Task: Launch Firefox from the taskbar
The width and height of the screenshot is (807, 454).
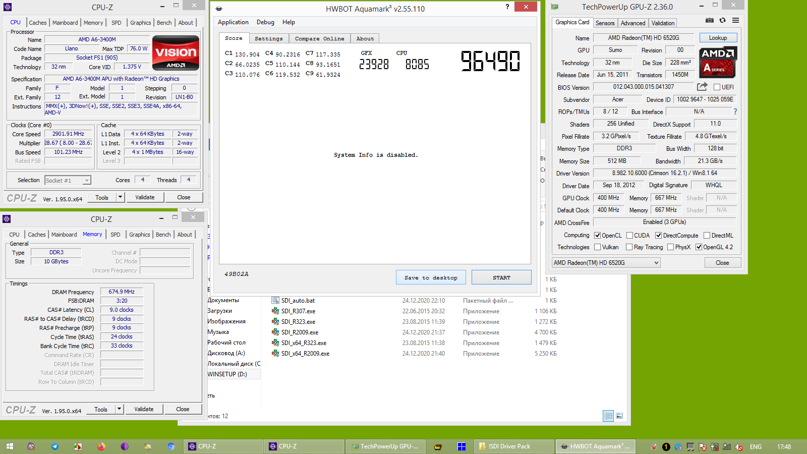Action: 101,446
